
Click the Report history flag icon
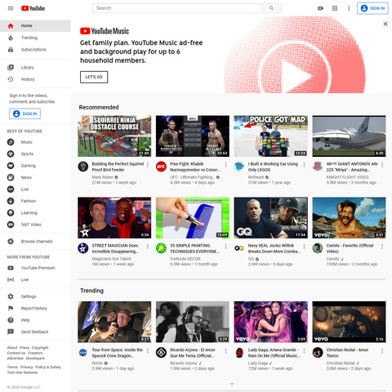pyautogui.click(x=11, y=308)
